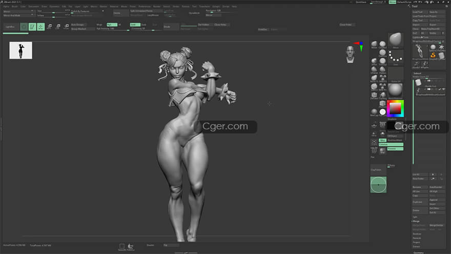Select the Scale transform icon
451x254 pixels.
coord(58,27)
